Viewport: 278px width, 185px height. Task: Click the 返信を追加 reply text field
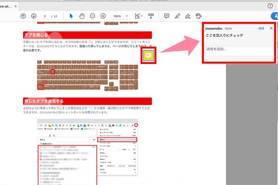pyautogui.click(x=239, y=49)
